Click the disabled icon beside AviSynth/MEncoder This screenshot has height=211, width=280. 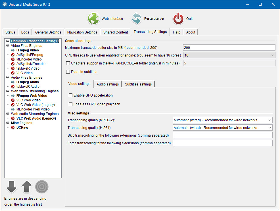13,64
